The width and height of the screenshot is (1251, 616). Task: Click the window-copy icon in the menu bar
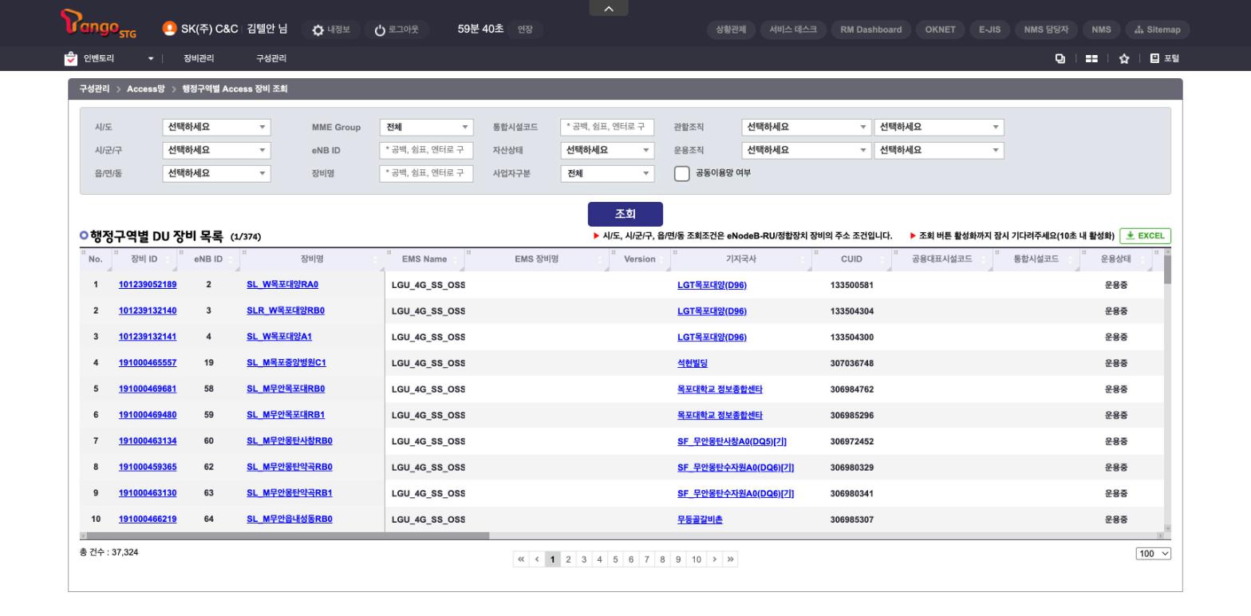pyautogui.click(x=1060, y=58)
